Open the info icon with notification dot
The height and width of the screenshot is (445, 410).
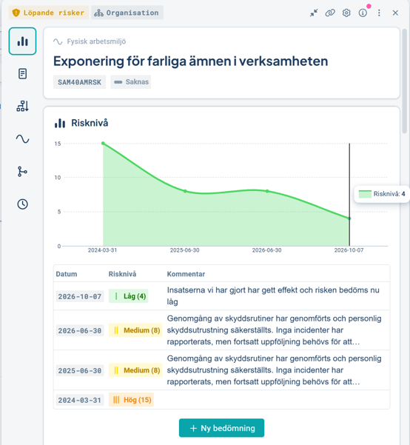click(x=363, y=13)
